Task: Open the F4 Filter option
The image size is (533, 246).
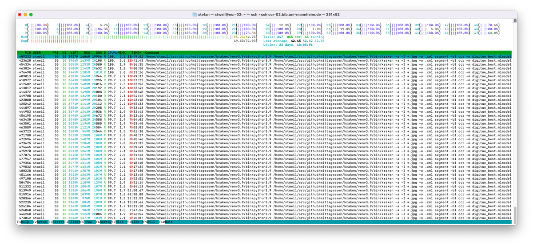Action: pyautogui.click(x=72, y=222)
